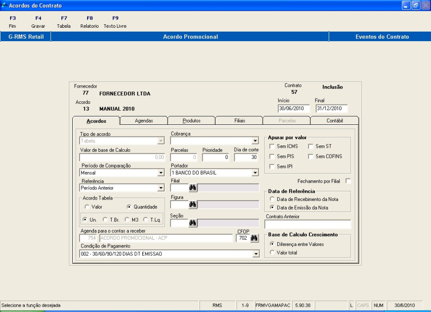Image resolution: width=431 pixels, height=312 pixels.
Task: Click the binoculars icon next to Filial
Action: 193,188
